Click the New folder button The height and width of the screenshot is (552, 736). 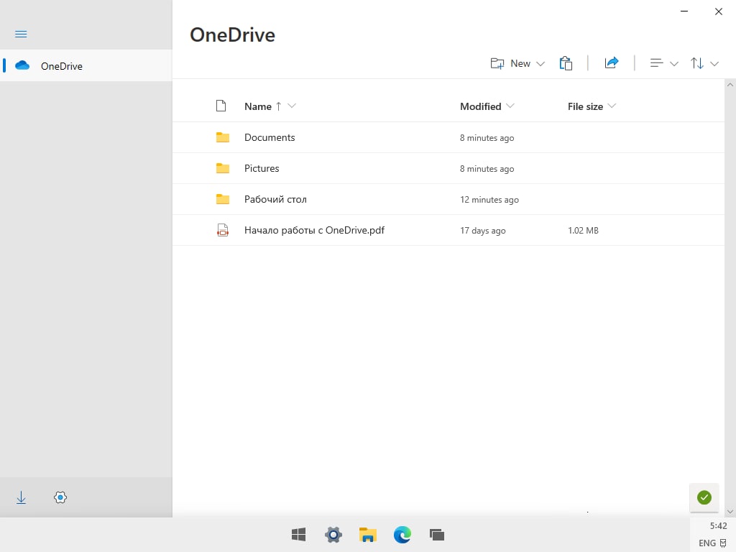[x=510, y=63]
